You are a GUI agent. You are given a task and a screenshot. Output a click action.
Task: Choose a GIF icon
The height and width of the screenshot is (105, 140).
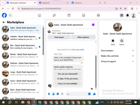click(x=62, y=94)
